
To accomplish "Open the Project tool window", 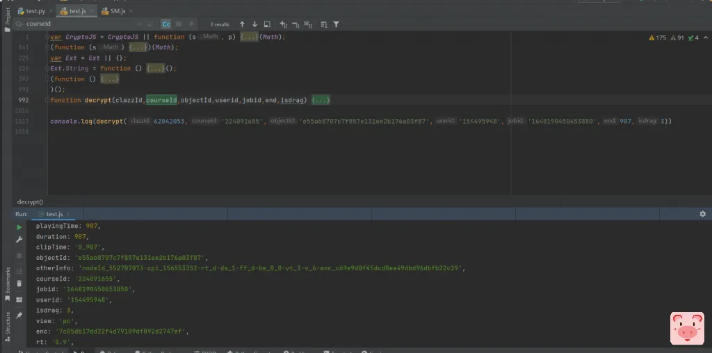I will tap(8, 17).
